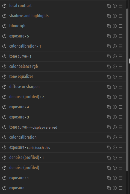Reset parameters of shadows and highlights module
Image resolution: width=130 pixels, height=194 pixels.
(x=115, y=16)
